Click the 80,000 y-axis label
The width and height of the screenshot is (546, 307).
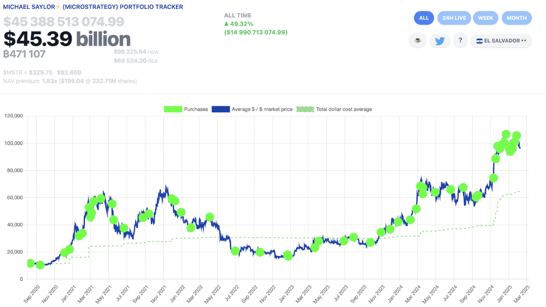pos(15,170)
